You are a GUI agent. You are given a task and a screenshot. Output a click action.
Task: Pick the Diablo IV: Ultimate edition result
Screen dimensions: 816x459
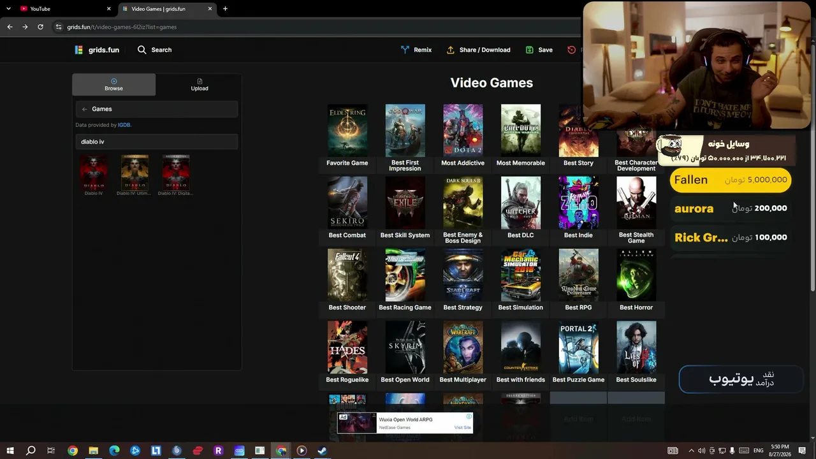[x=135, y=172]
